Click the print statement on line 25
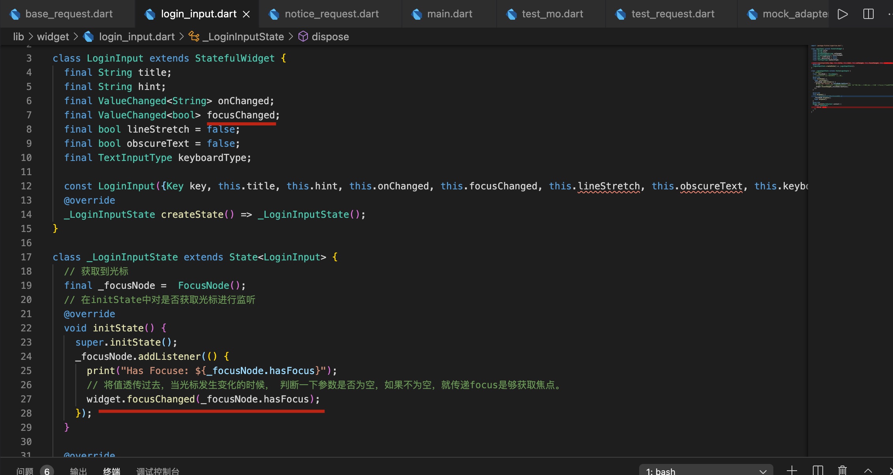 [x=212, y=371]
